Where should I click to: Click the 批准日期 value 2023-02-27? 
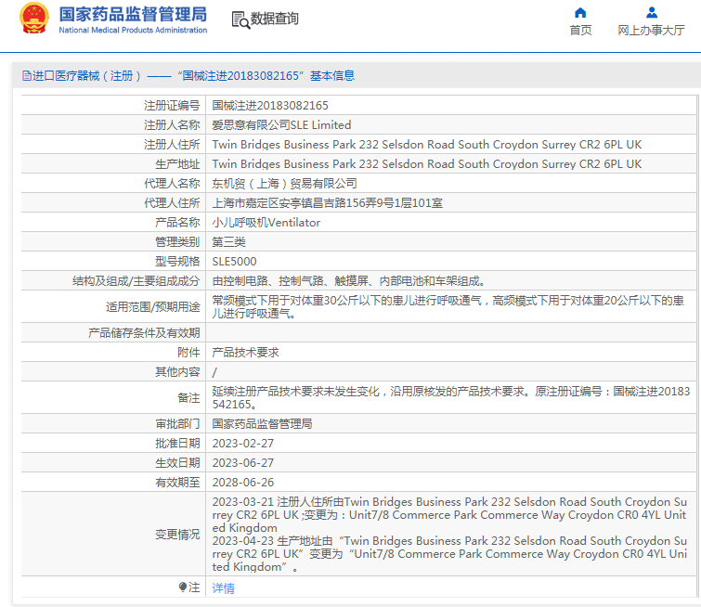[243, 444]
